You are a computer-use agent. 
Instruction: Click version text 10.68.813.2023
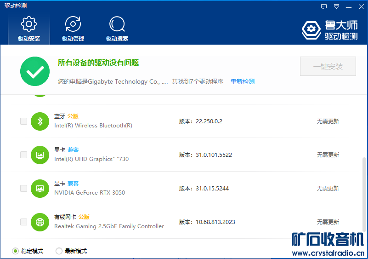pos(215,222)
